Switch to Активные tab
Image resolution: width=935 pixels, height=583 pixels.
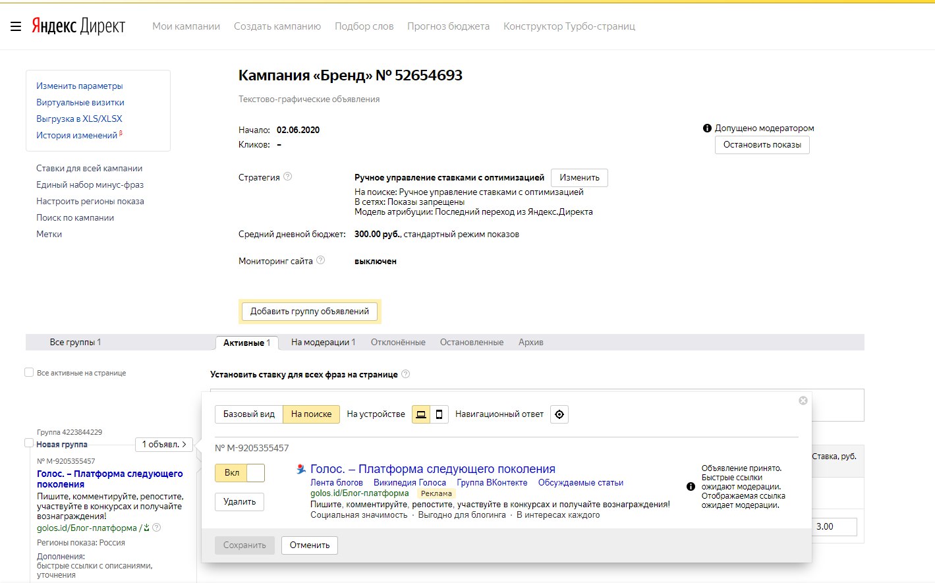point(247,343)
